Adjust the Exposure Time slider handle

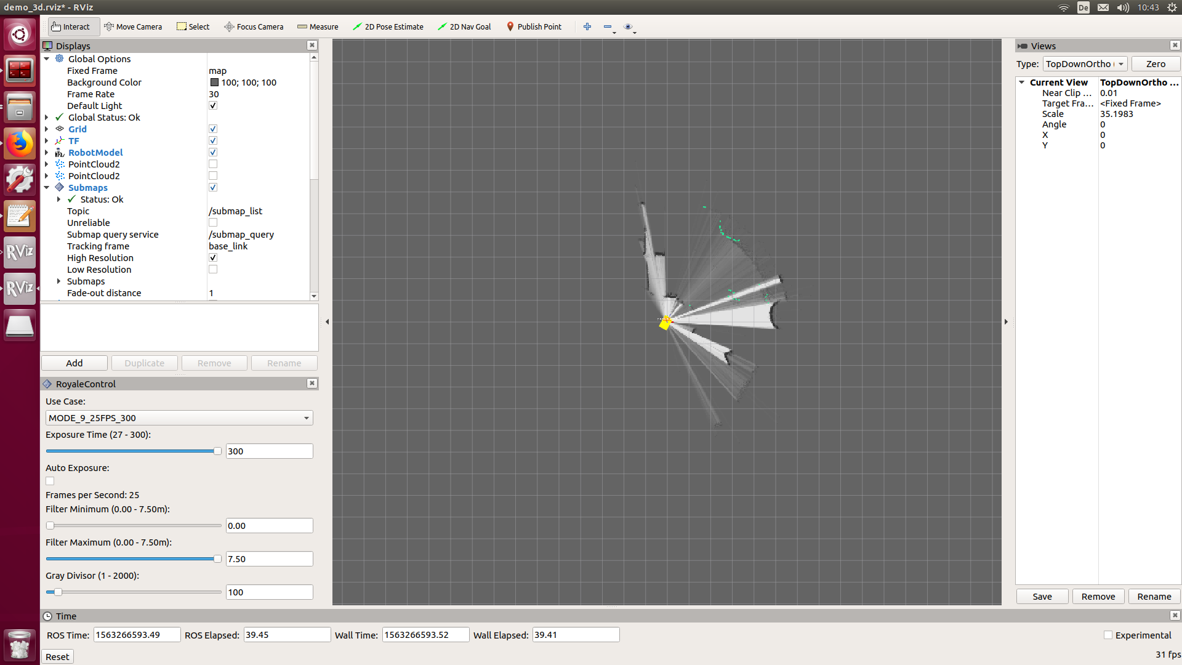pos(217,451)
